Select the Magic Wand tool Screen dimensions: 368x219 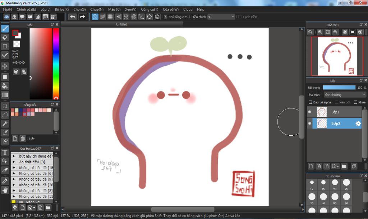pyautogui.click(x=5, y=124)
